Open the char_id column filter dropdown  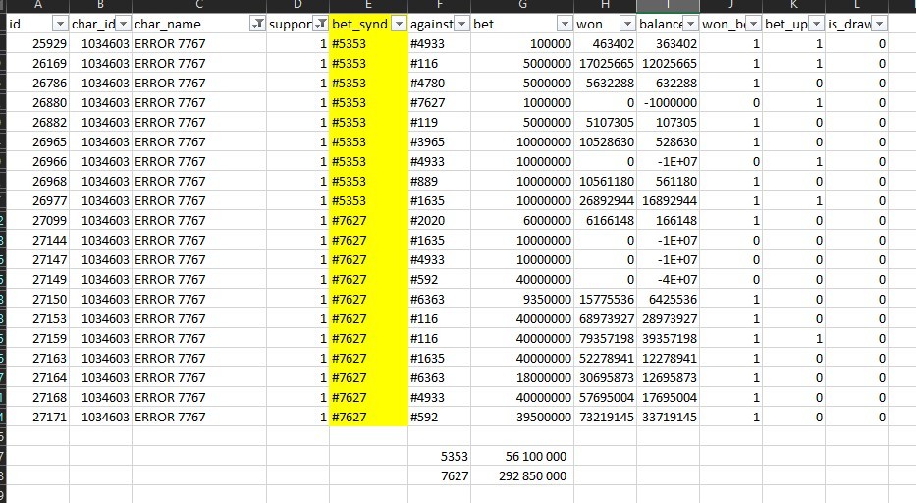tap(123, 24)
